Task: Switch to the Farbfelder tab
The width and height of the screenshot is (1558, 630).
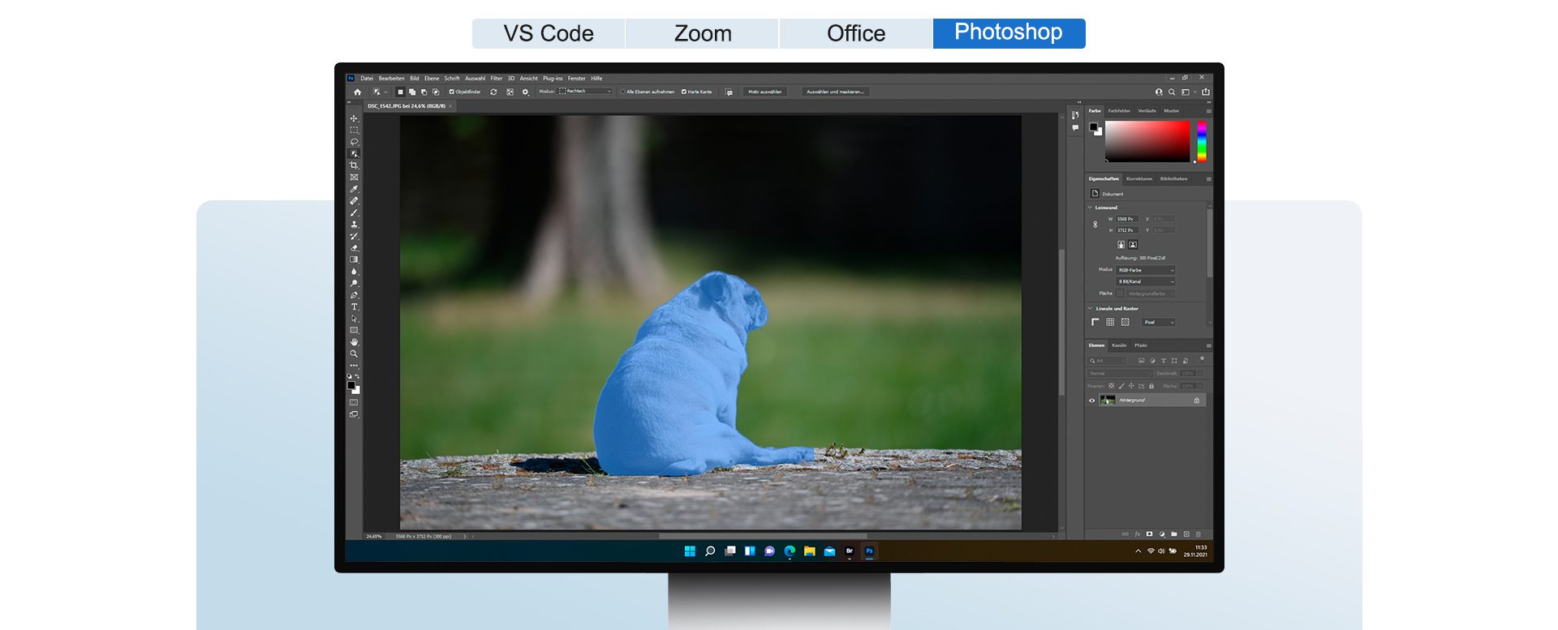Action: coord(1119,111)
